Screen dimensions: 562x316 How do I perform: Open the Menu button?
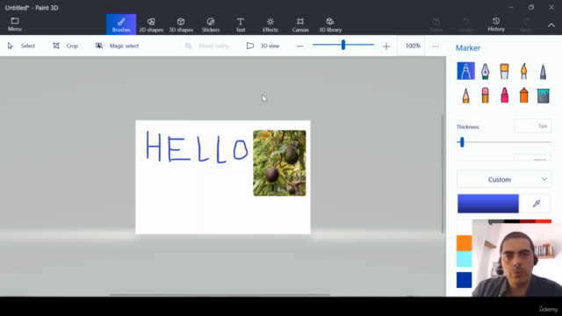15,25
